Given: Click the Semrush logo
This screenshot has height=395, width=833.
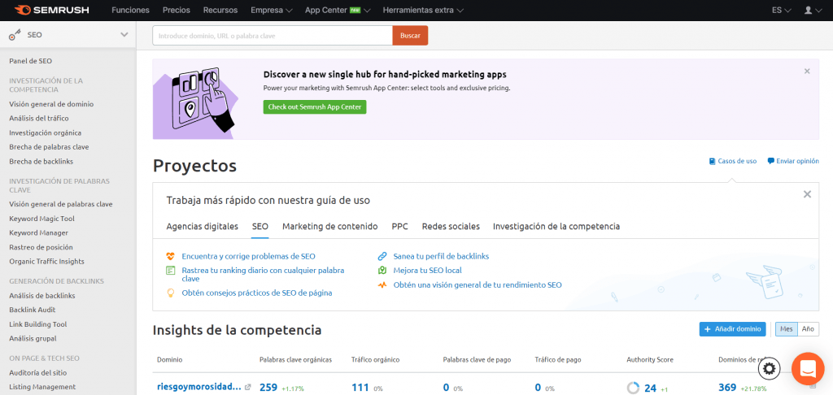Looking at the screenshot, I should click(52, 10).
